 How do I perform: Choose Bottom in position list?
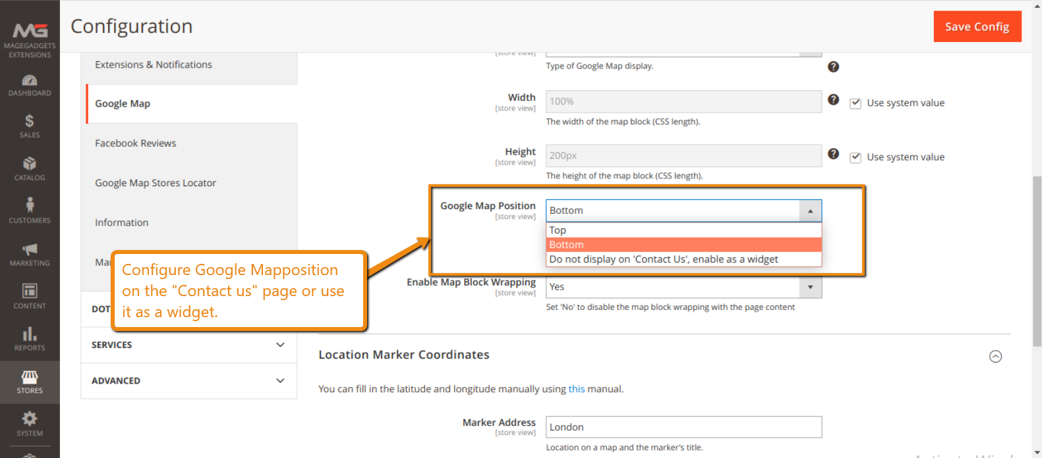tap(683, 245)
